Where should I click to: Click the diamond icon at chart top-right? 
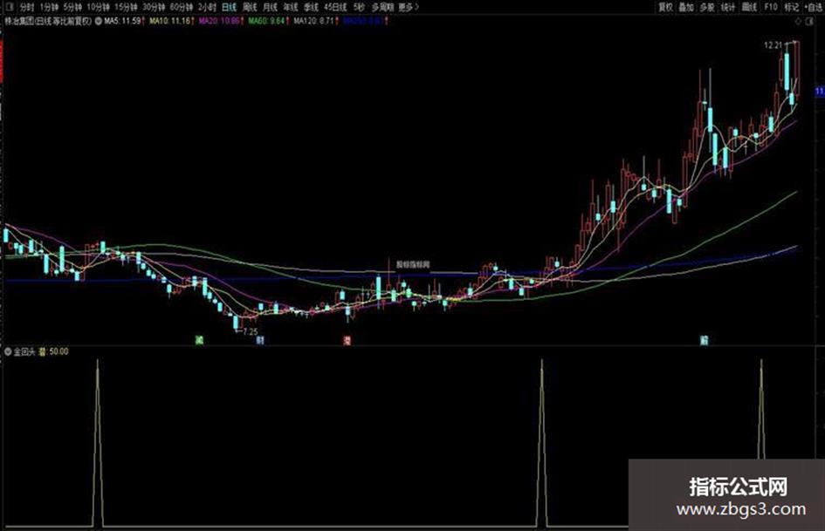tap(798, 22)
